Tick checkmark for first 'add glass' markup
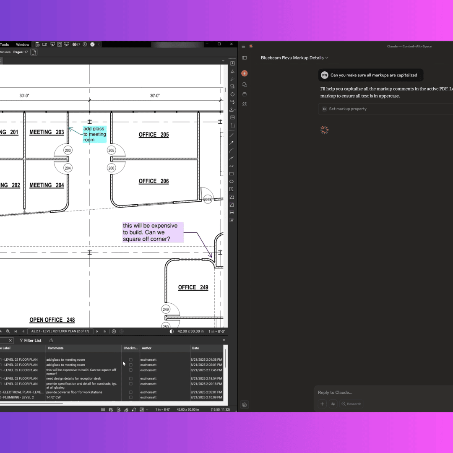This screenshot has width=453, height=453. pyautogui.click(x=130, y=359)
